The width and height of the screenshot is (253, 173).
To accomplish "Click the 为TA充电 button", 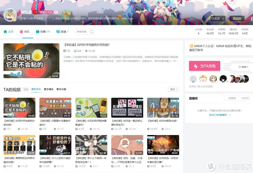I will (x=204, y=66).
